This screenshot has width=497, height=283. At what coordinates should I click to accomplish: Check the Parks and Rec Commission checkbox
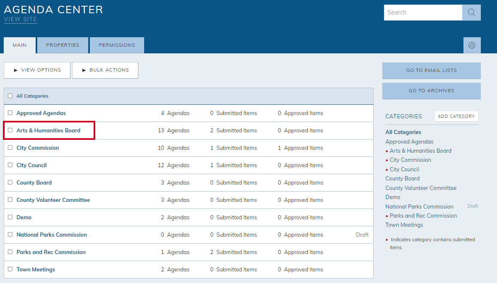click(x=10, y=252)
